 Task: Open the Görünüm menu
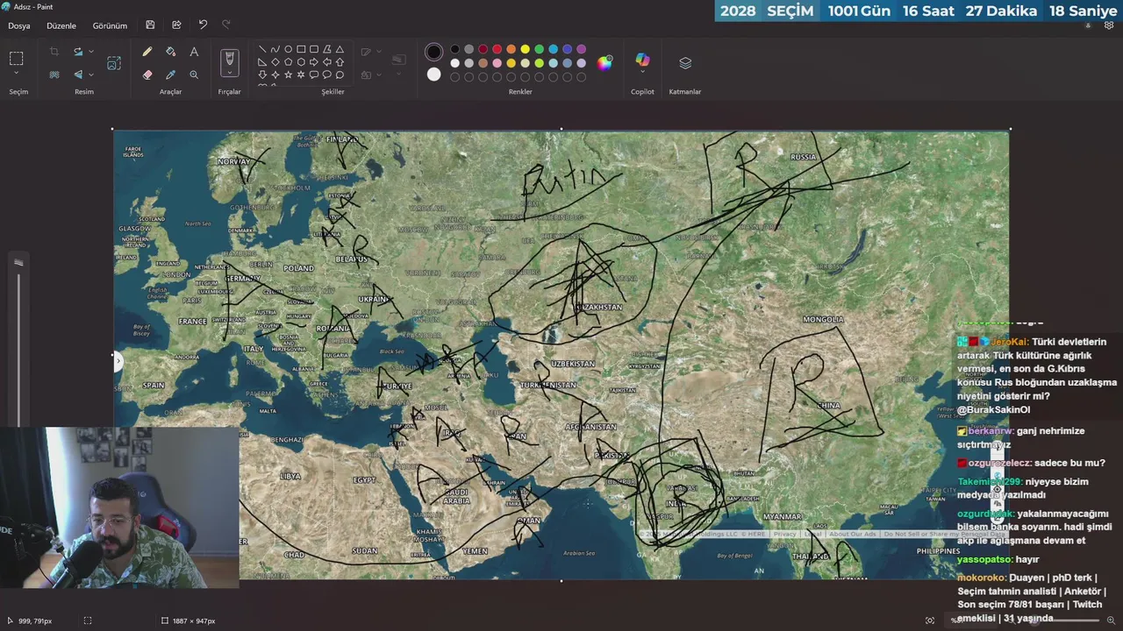110,25
